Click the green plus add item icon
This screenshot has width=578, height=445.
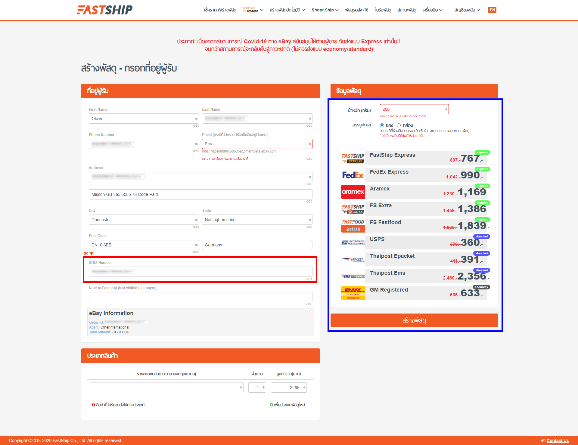(271, 405)
